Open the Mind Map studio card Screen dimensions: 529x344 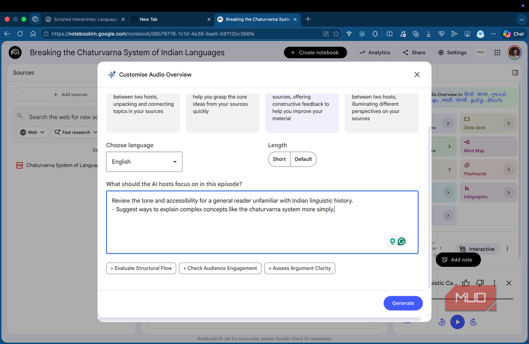tap(488, 146)
